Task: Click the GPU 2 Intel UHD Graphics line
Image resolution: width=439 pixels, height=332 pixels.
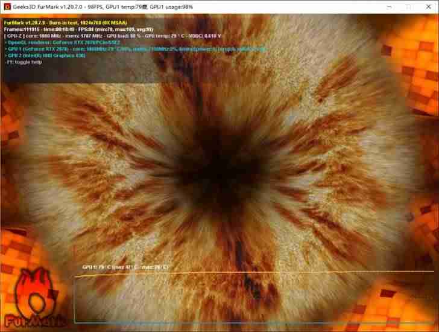Action: click(x=46, y=56)
